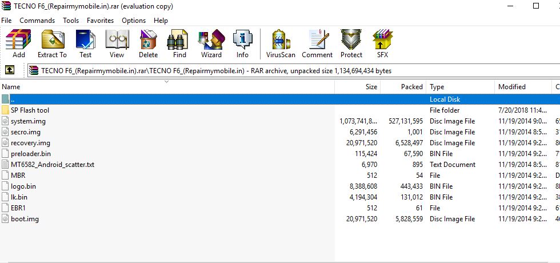560x263 pixels.
Task: Select the SP Flash tool folder
Action: pos(30,110)
